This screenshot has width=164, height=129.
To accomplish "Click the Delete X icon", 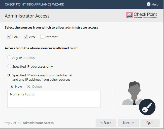I will pyautogui.click(x=29, y=87).
